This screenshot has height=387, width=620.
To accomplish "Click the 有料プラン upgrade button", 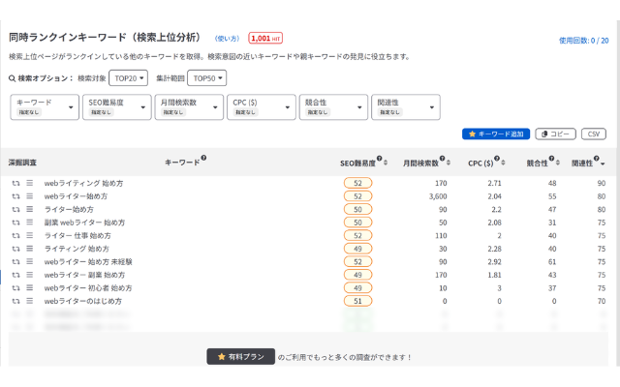I will tap(240, 357).
